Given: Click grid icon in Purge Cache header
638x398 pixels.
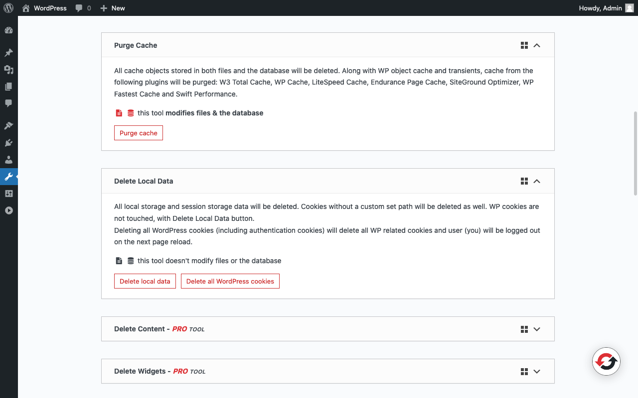Looking at the screenshot, I should 524,45.
